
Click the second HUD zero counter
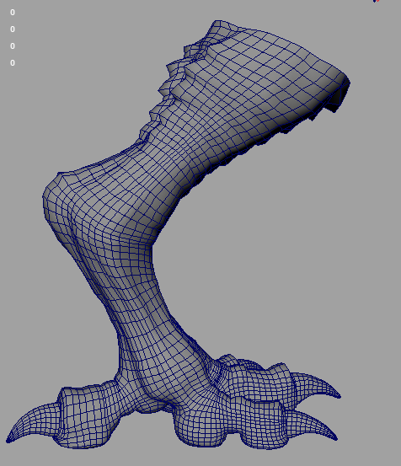13,29
